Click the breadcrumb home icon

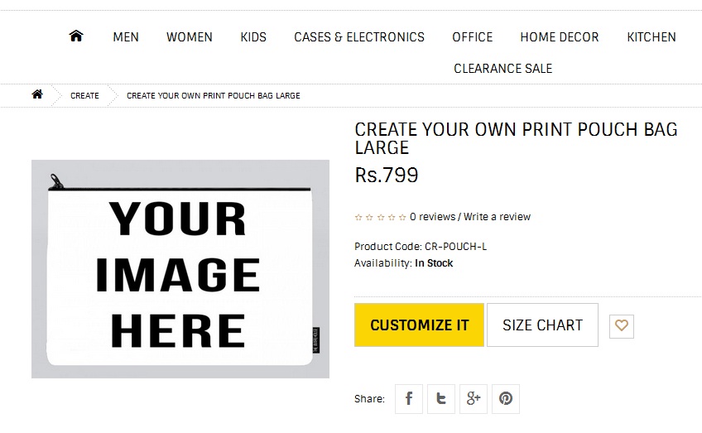[37, 95]
